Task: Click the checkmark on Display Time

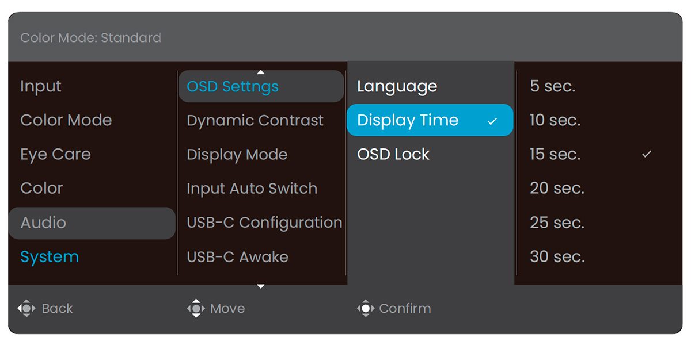Action: click(x=492, y=121)
